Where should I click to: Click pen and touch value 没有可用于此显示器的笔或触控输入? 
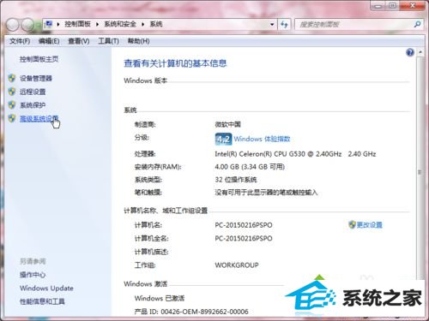click(266, 193)
